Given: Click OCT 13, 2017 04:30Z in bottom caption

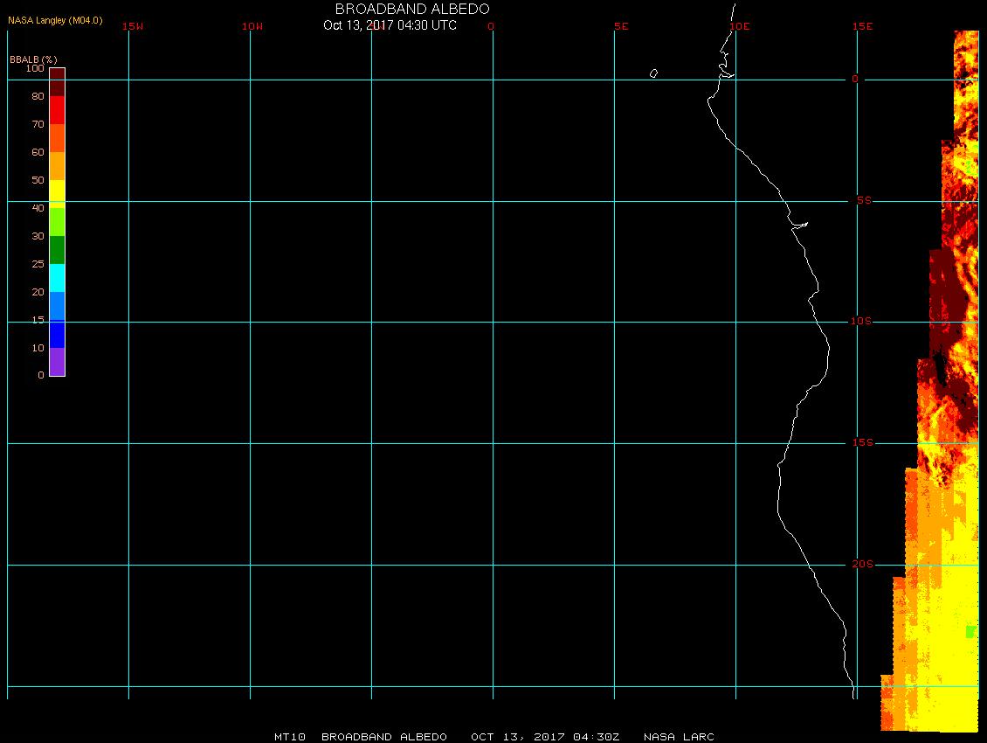Looking at the screenshot, I should pos(545,737).
